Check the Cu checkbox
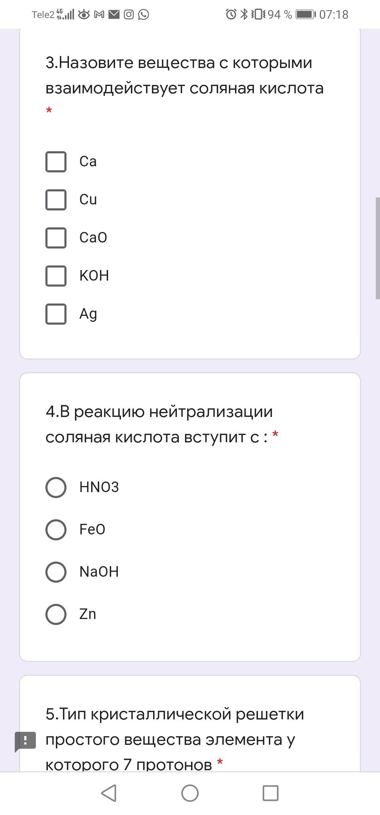 coord(56,200)
